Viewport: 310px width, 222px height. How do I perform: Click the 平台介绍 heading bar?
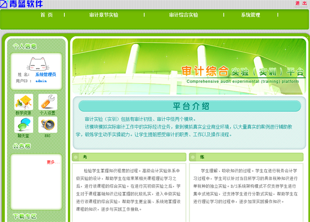click(190, 106)
